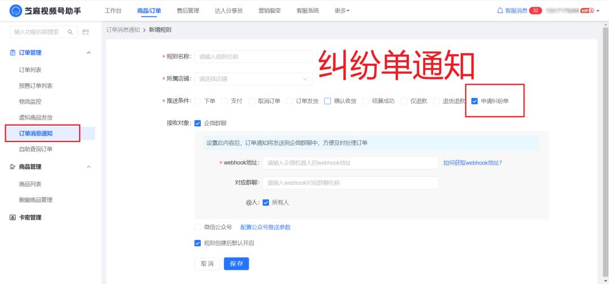Click the 新增规则 breadcrumb text
Screen dimensions: 609x284
160,30
